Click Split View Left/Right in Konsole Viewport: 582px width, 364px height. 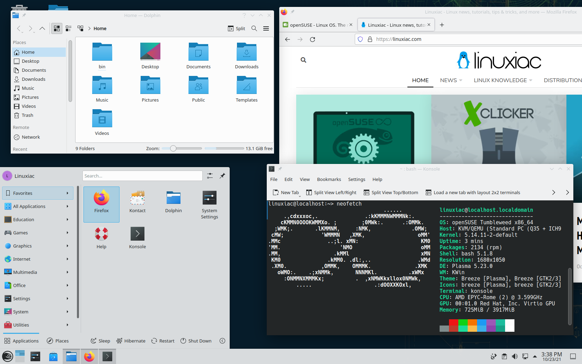point(331,192)
